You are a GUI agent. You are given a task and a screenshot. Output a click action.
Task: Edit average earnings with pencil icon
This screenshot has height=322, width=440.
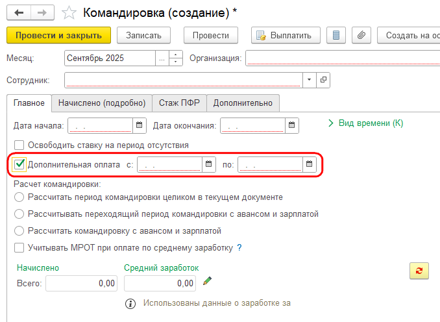pyautogui.click(x=207, y=281)
